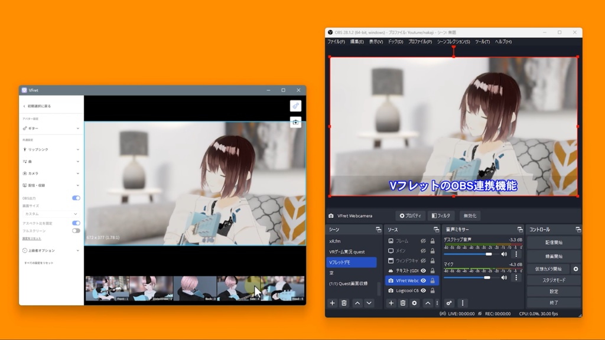
Task: Open the カスタム screen size dropdown
Action: click(50, 213)
